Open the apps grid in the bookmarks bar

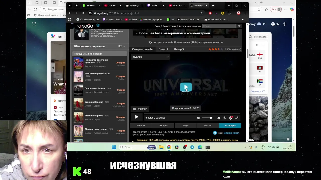(x=70, y=19)
